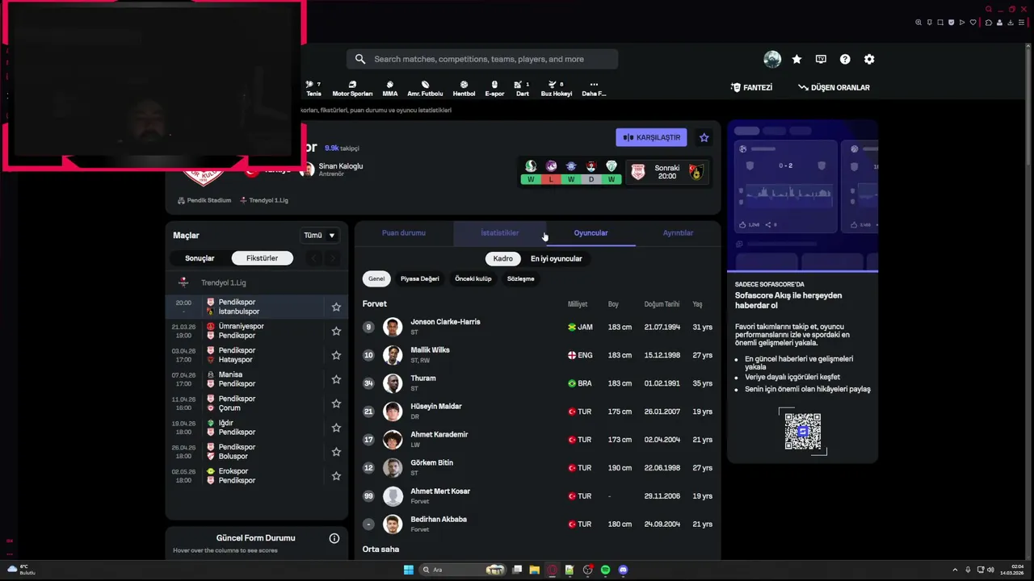Star the Pendikspor vs İstanbulspor fixture
The height and width of the screenshot is (581, 1034).
pyautogui.click(x=336, y=307)
